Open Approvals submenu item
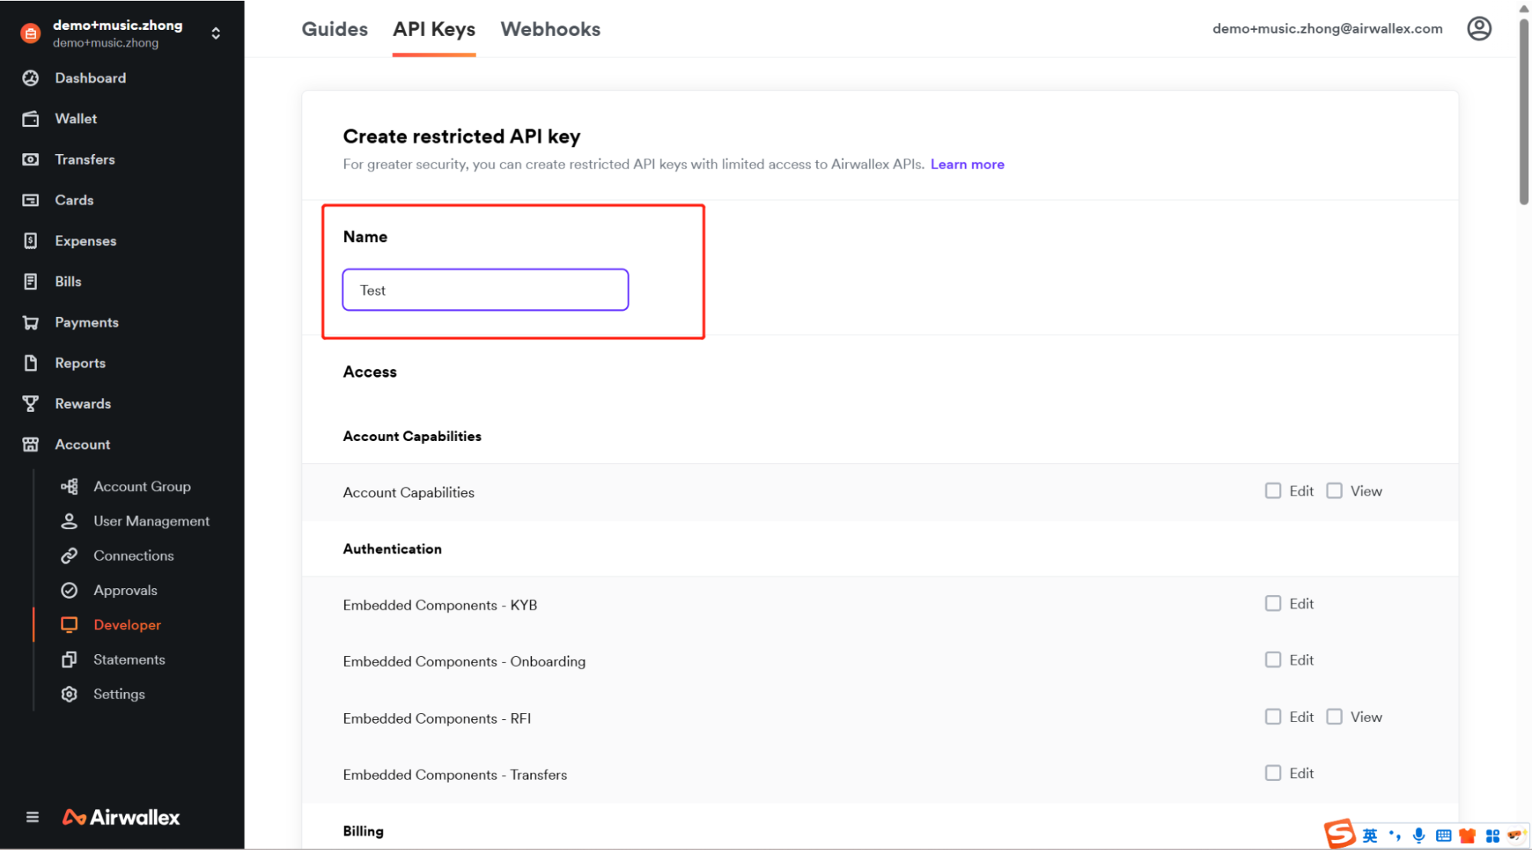 click(x=125, y=590)
